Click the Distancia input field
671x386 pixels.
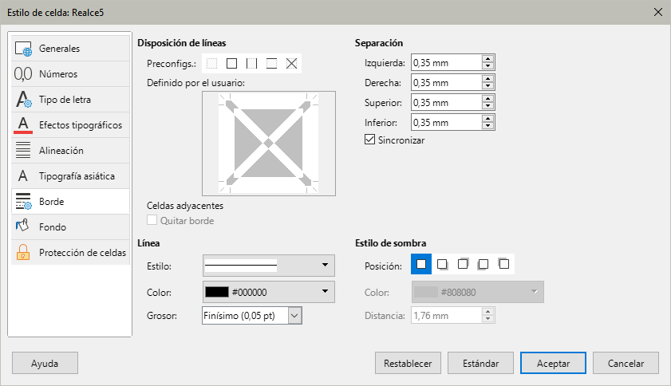(446, 316)
